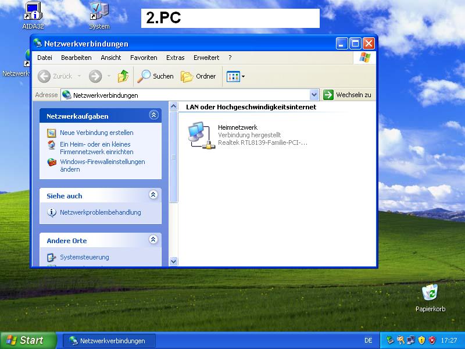This screenshot has width=465, height=349.
Task: Click the Netzwerkproblembehandlung info icon
Action: click(52, 212)
